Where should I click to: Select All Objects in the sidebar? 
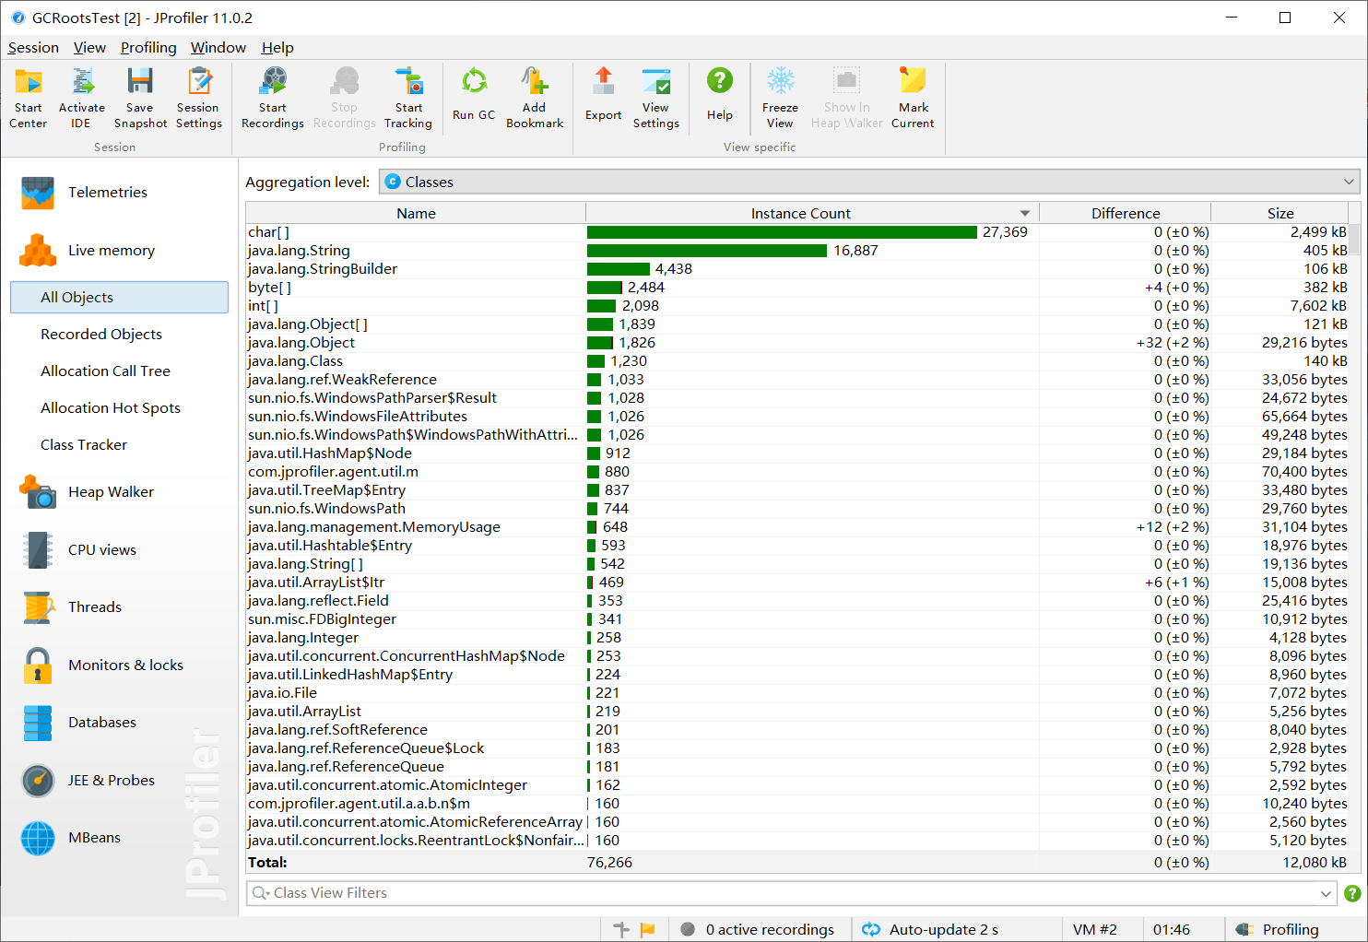(x=119, y=298)
